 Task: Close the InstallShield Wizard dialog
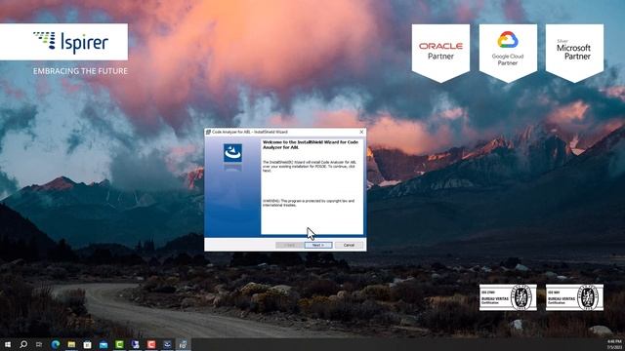point(361,132)
